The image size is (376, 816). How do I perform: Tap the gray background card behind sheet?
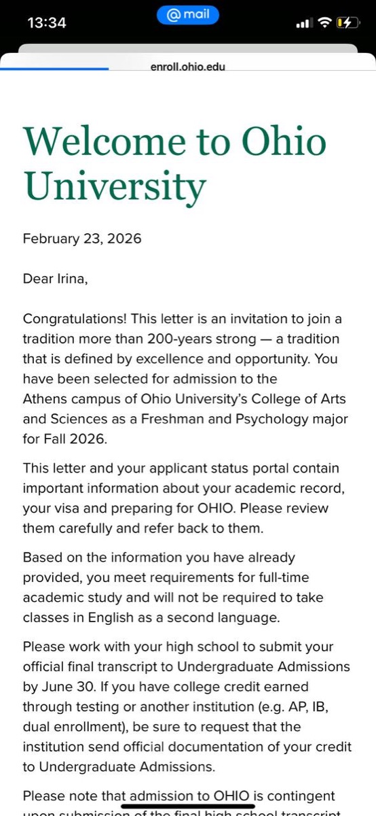pos(188,49)
